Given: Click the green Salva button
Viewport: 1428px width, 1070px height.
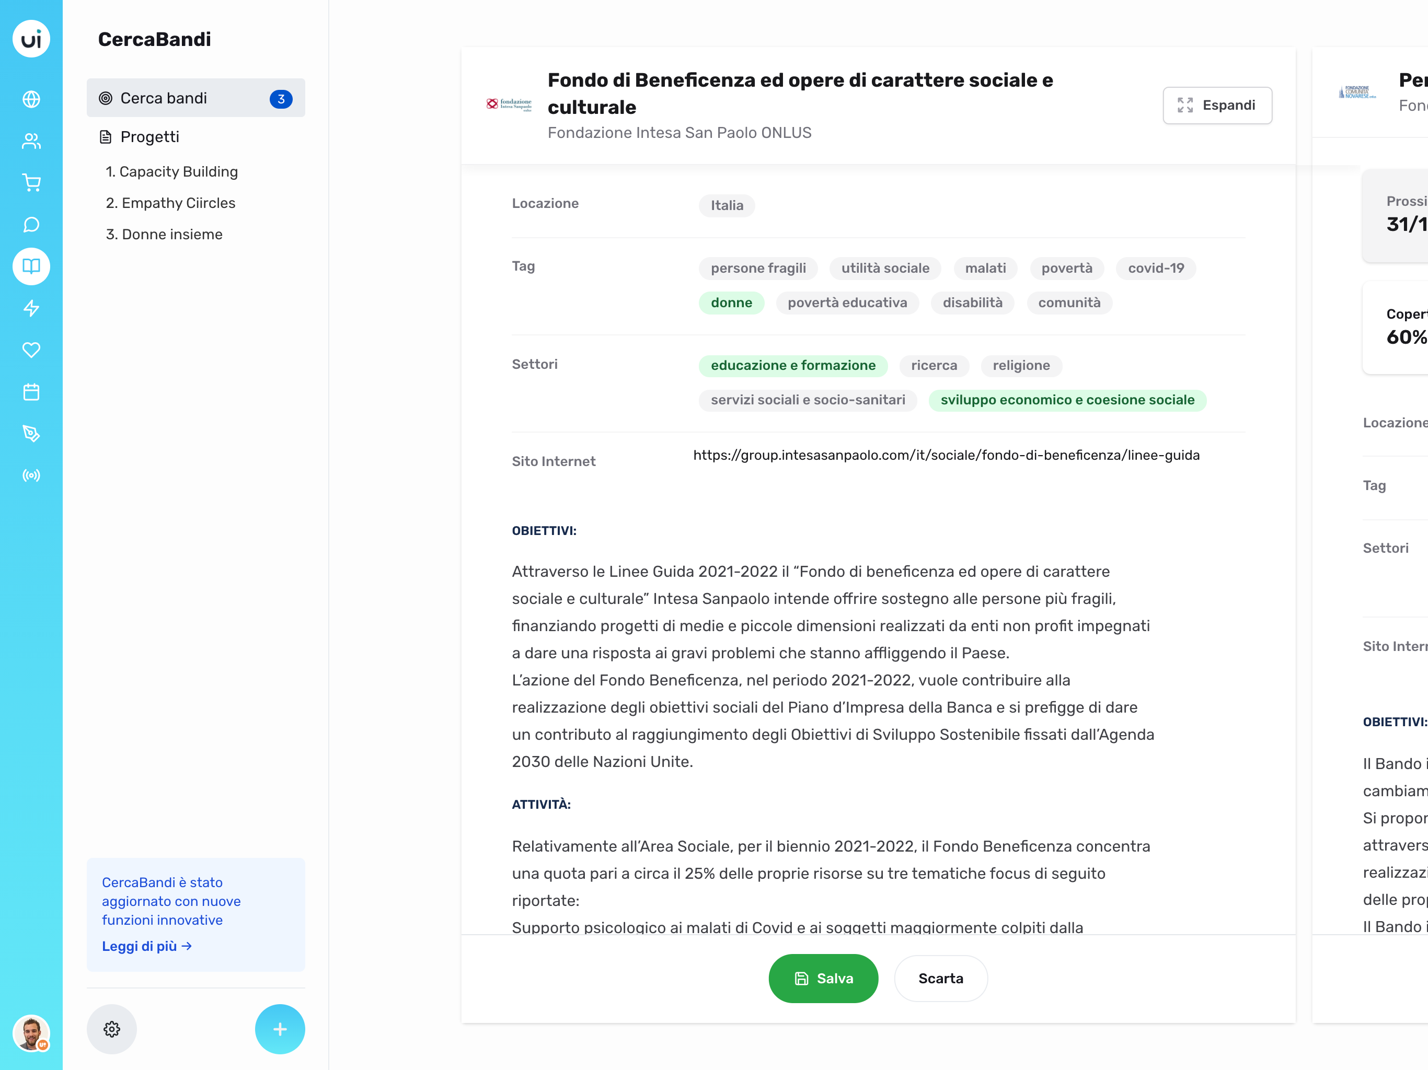Looking at the screenshot, I should click(823, 979).
